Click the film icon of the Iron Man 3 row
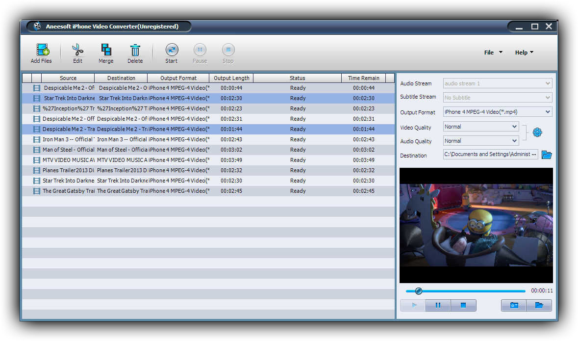 coord(37,139)
